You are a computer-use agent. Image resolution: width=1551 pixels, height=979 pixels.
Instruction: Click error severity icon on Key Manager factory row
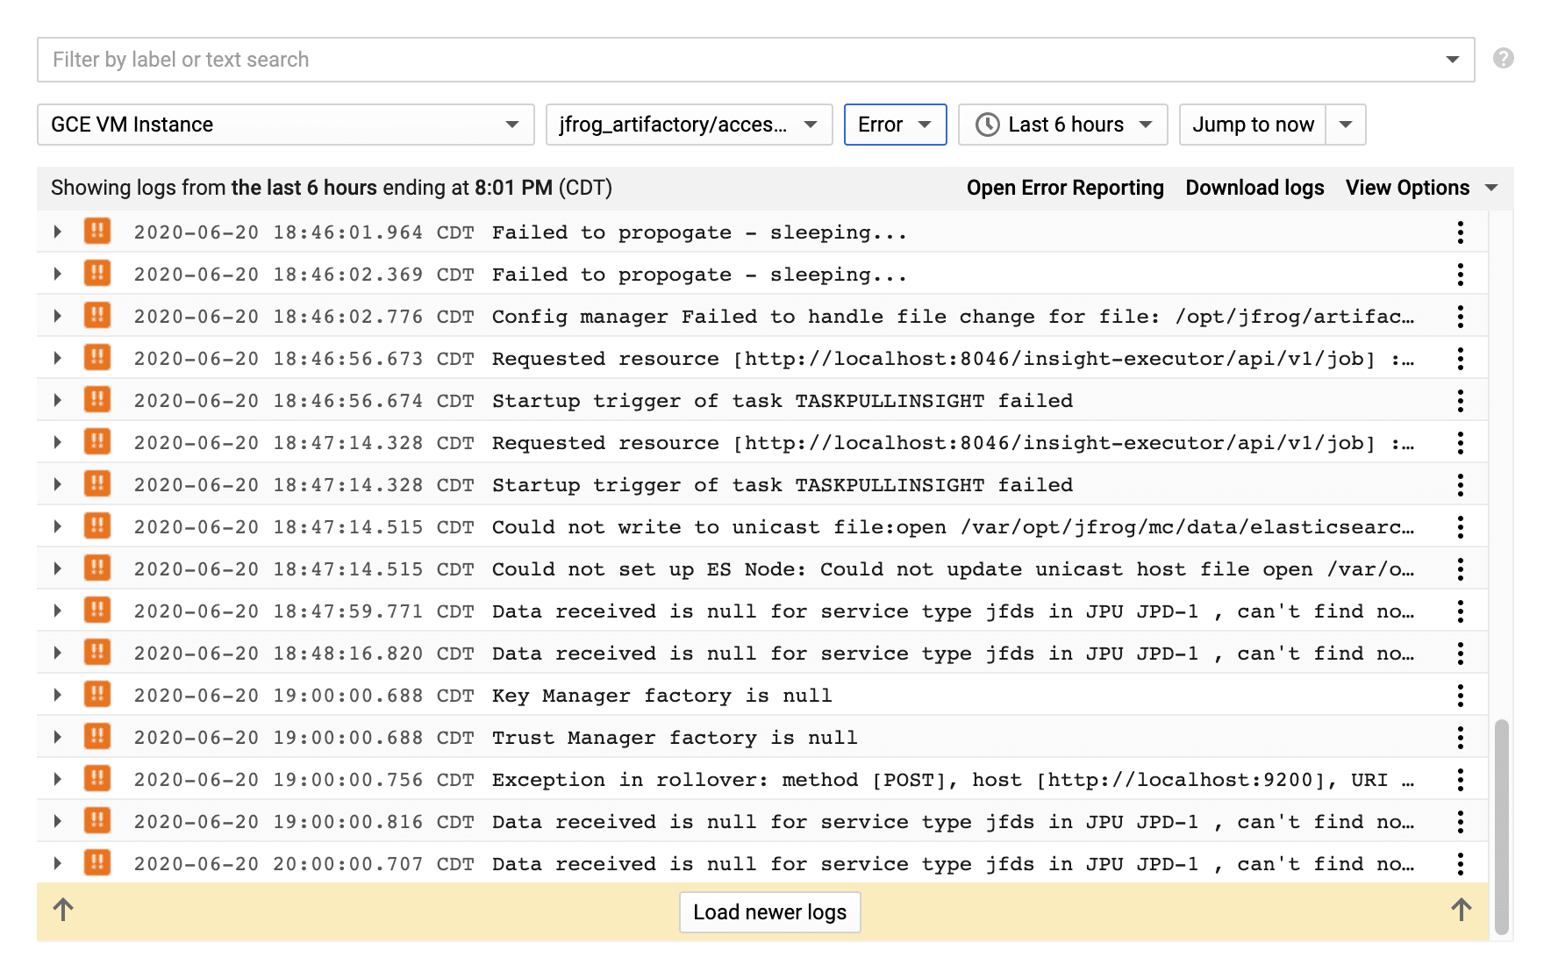[97, 694]
